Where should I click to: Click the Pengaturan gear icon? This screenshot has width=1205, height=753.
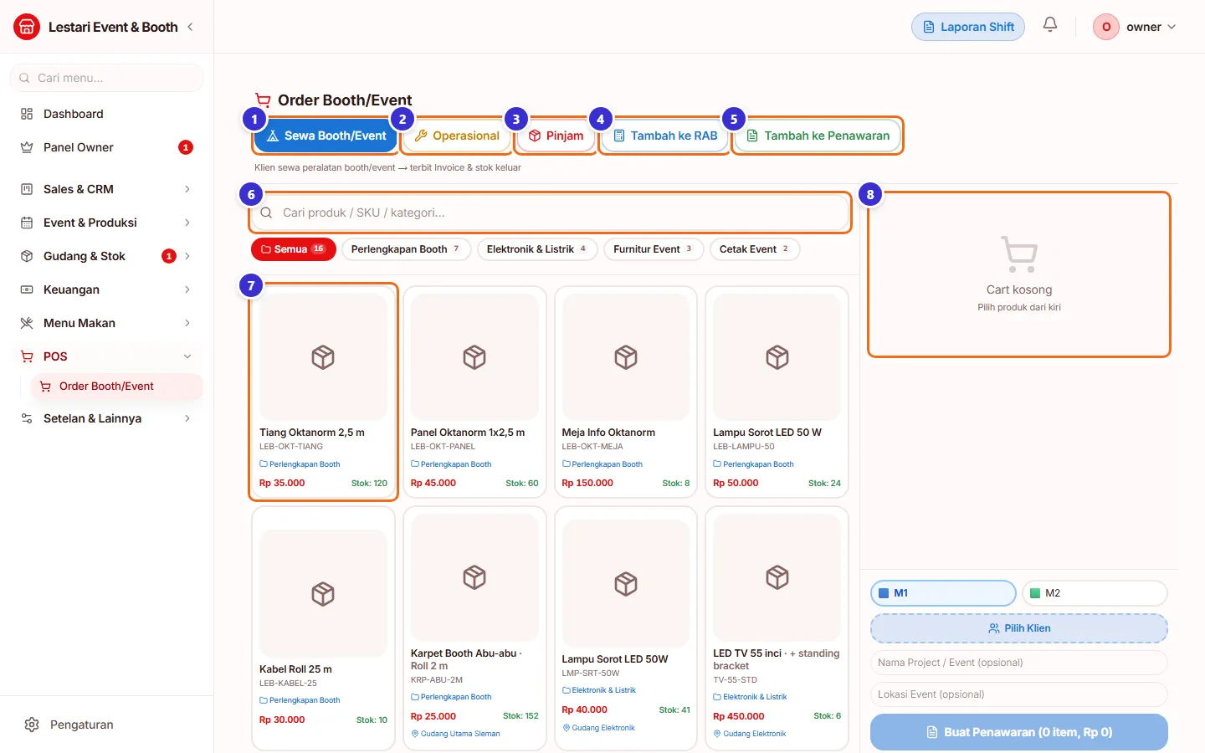(x=32, y=725)
